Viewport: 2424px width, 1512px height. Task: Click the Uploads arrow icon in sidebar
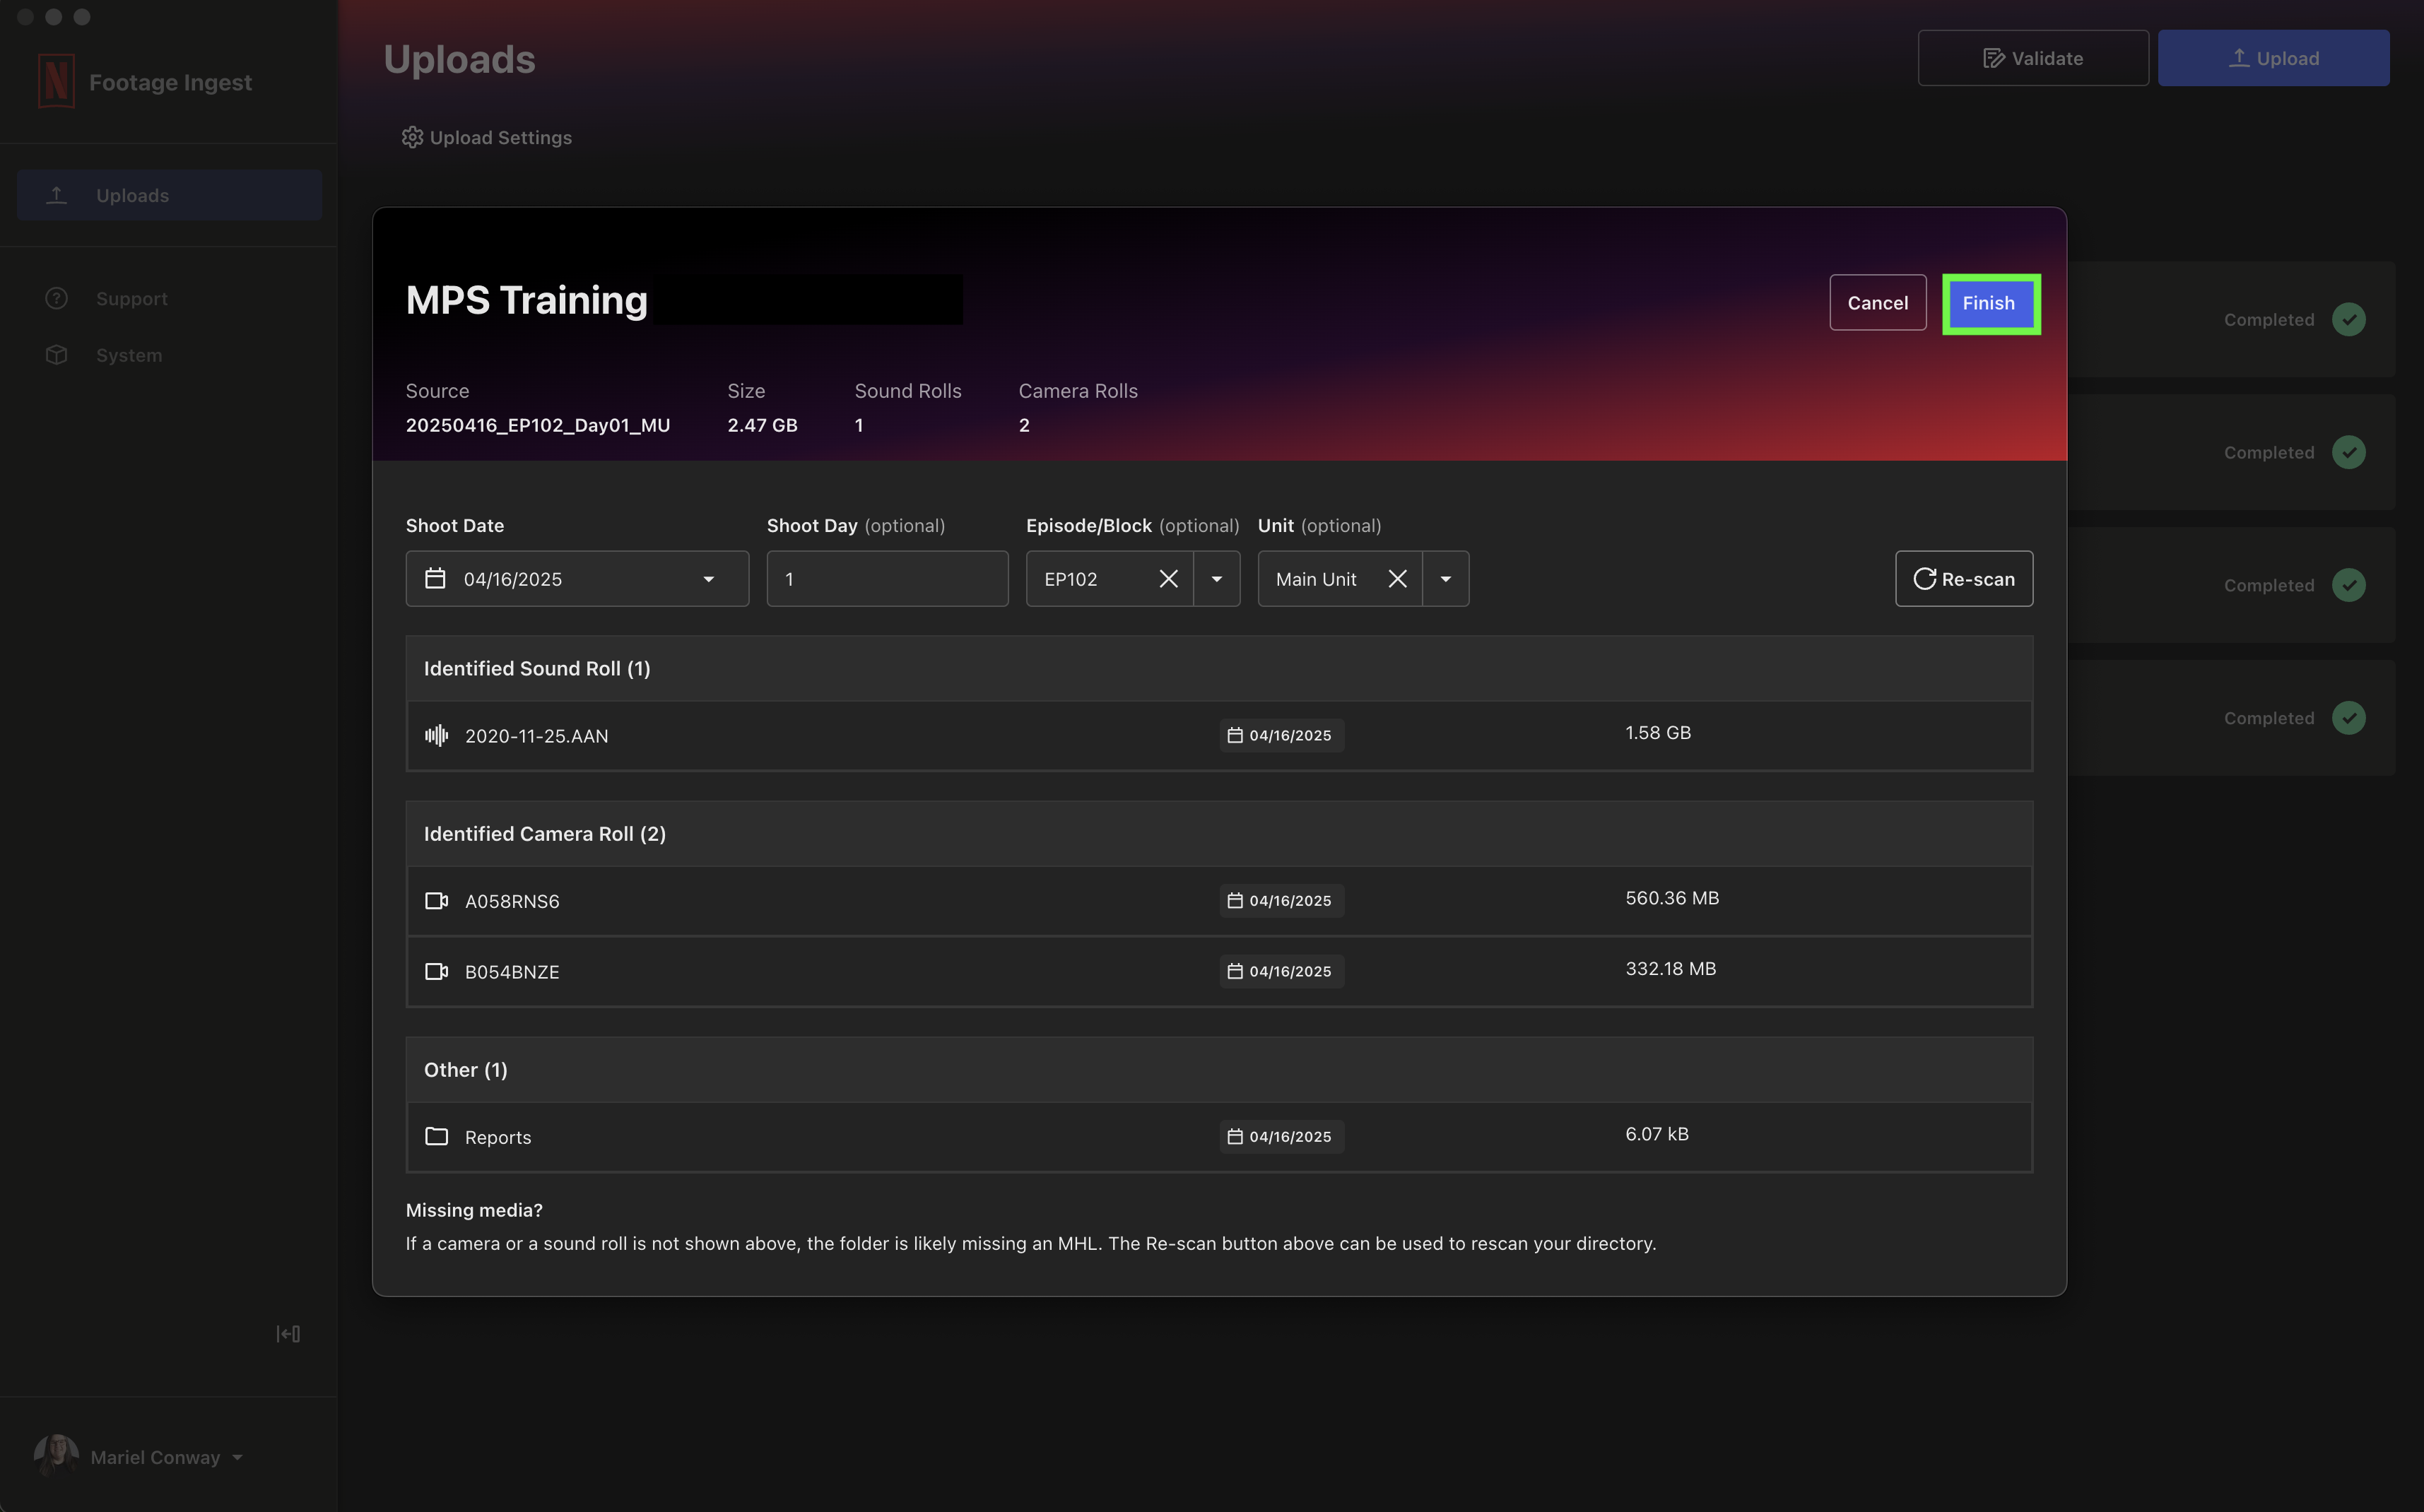click(x=57, y=195)
